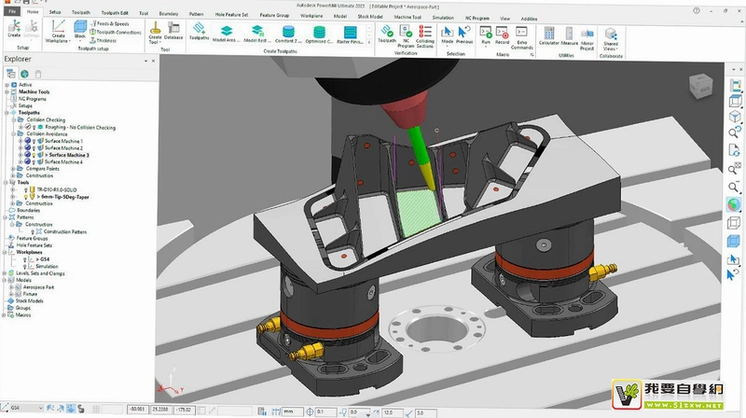The height and width of the screenshot is (418, 746).
Task: Switch to the Toolpath Edit tab
Action: pyautogui.click(x=115, y=13)
